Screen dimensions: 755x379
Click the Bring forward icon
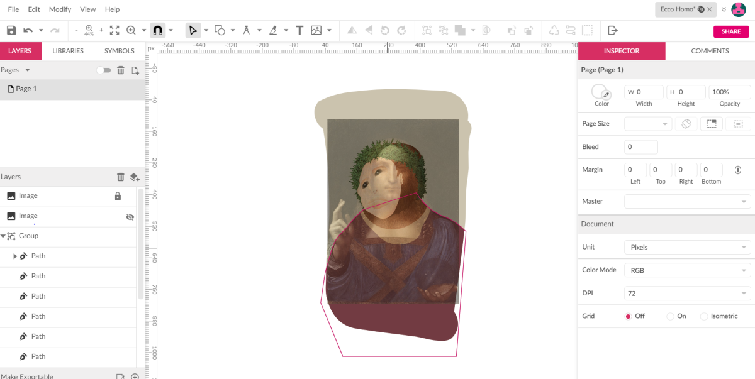click(512, 30)
